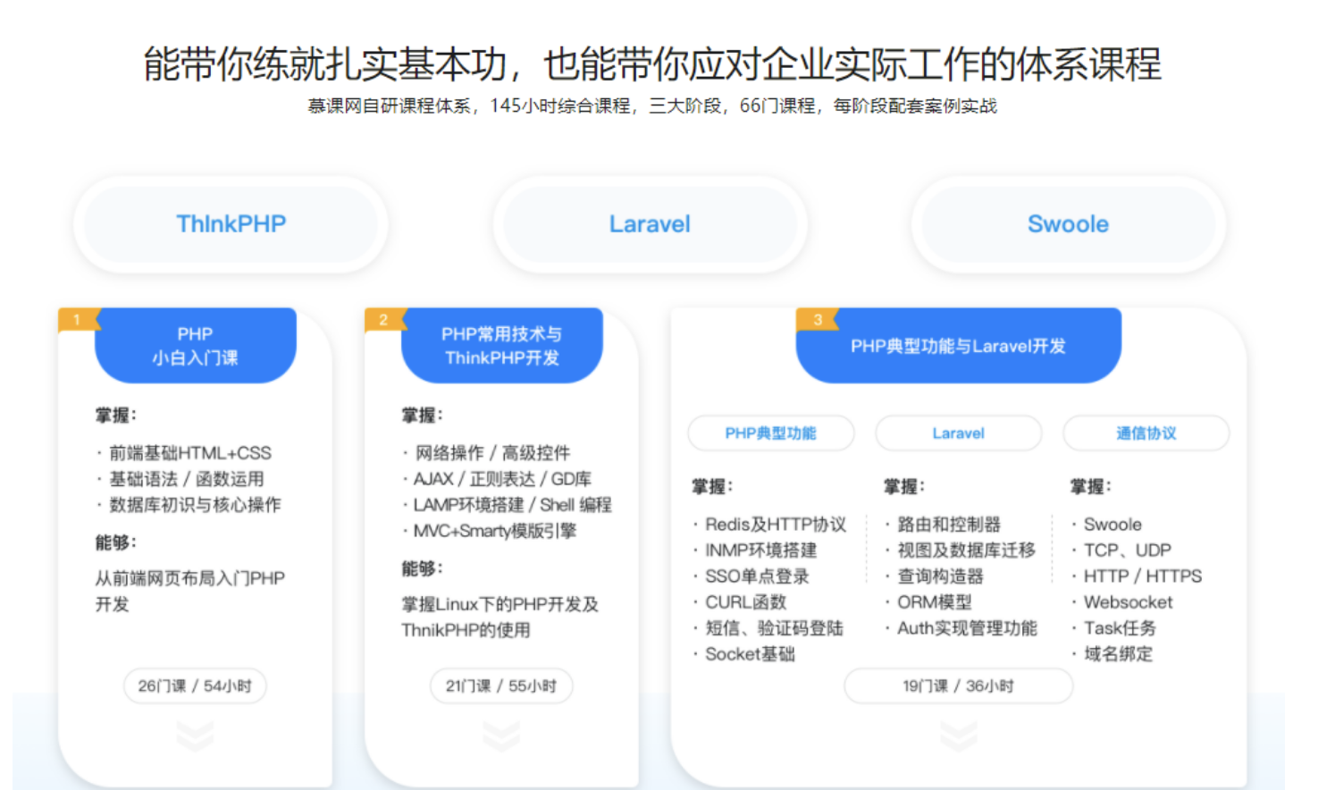Click TCP、UDP list item
The height and width of the screenshot is (790, 1335).
pyautogui.click(x=1128, y=550)
